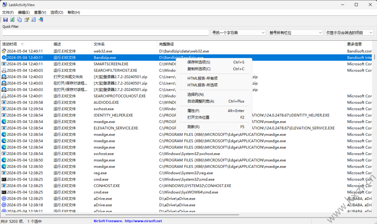This screenshot has width=377, height=224.
Task: Sort by the 文件名 column header
Action: pyautogui.click(x=124, y=44)
